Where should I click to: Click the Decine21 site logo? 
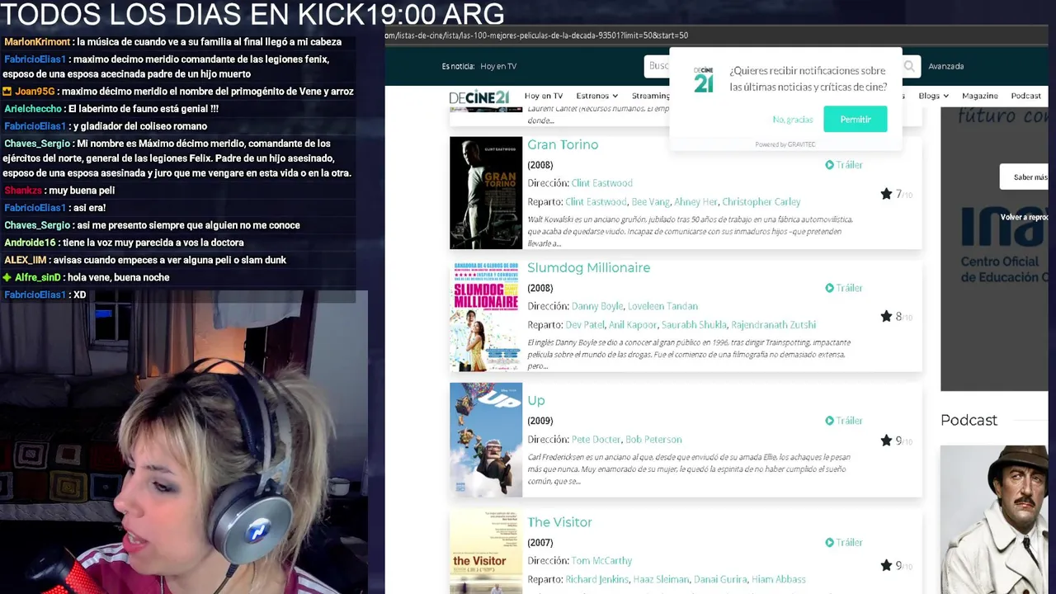coord(478,97)
